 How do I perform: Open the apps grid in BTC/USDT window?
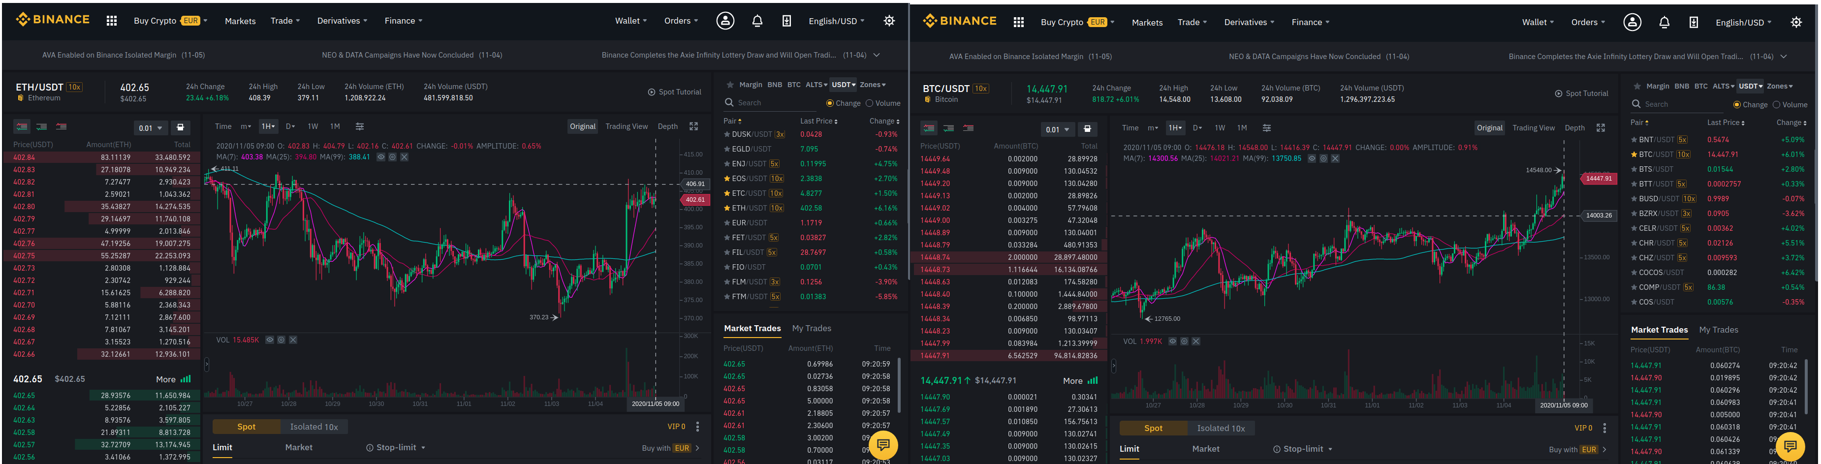pyautogui.click(x=1019, y=22)
